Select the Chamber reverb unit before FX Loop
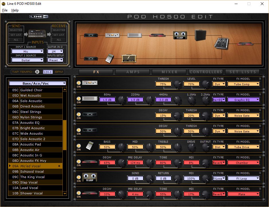This screenshot has height=207, width=269. [x=157, y=35]
